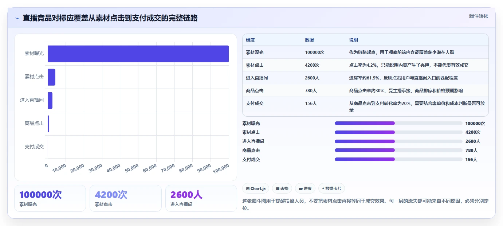Click the 漏斗转化 badge in header
Screen dimensions: 503x226
[x=478, y=16]
